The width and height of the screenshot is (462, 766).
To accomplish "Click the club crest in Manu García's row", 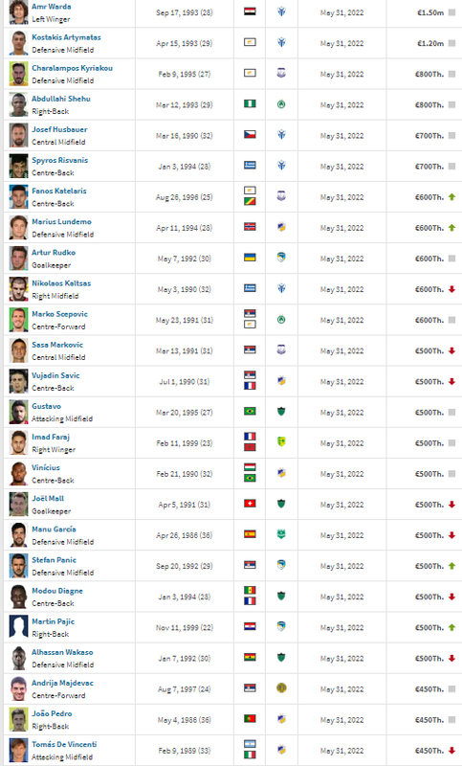I will (x=281, y=534).
